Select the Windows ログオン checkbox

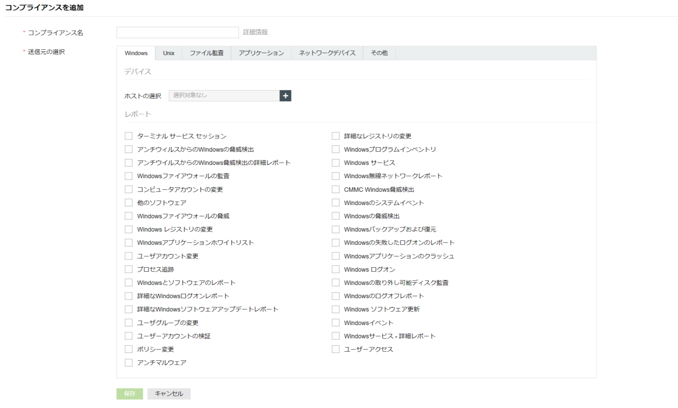(336, 269)
